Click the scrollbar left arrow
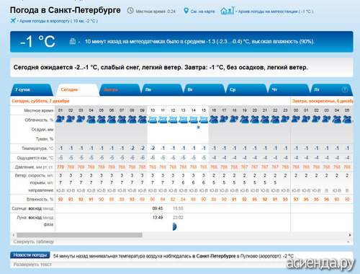The height and width of the screenshot is (274, 360). 14,235
